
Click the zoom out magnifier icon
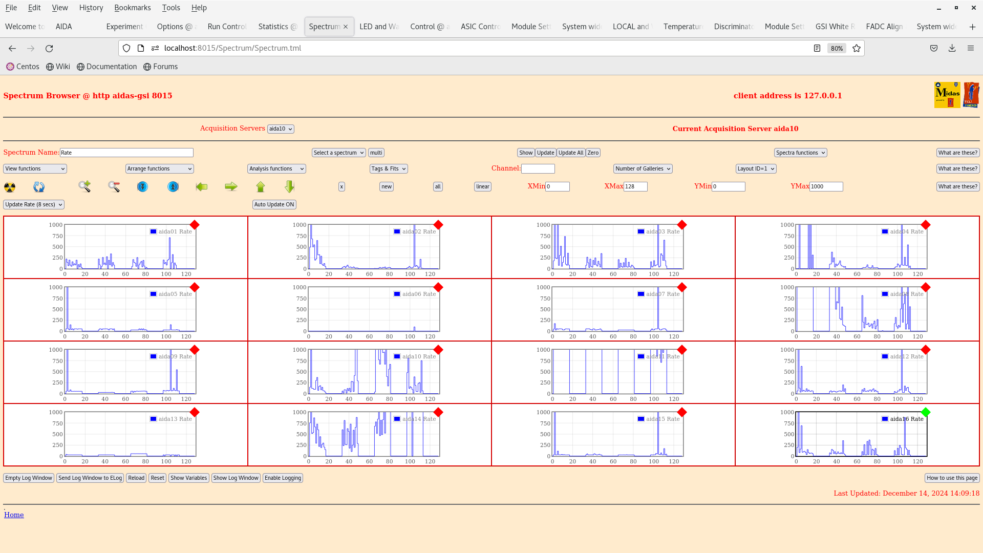click(x=114, y=186)
